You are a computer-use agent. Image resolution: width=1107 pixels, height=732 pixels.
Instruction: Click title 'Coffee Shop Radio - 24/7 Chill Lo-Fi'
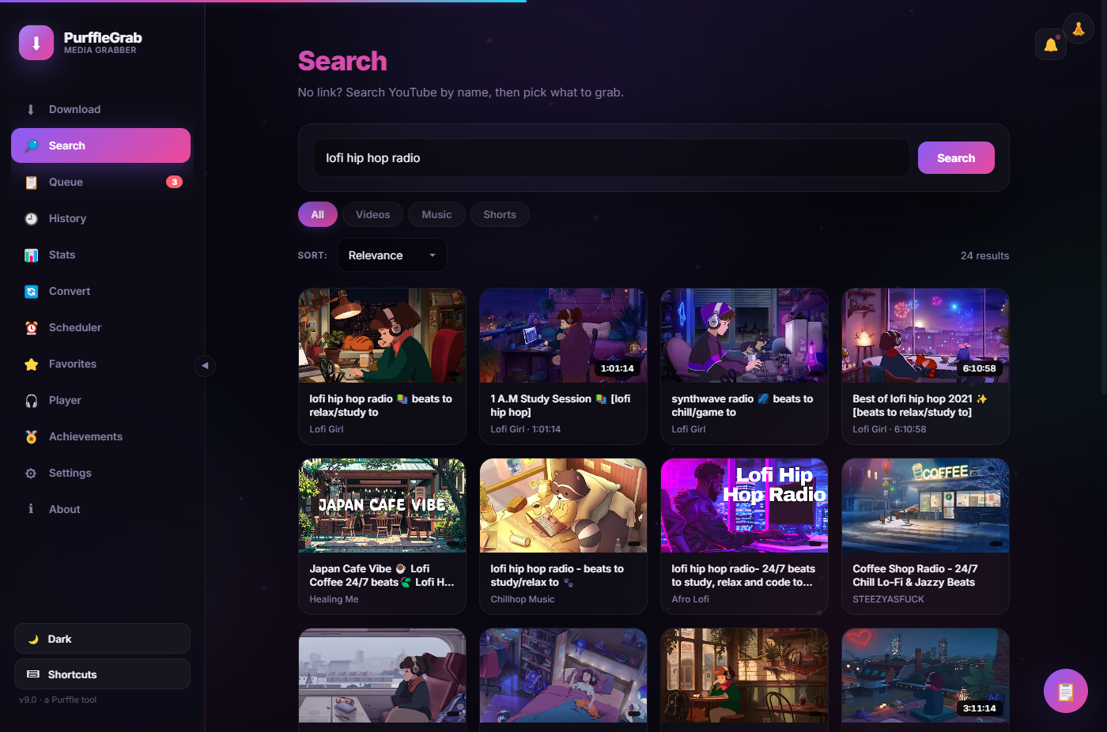[915, 575]
